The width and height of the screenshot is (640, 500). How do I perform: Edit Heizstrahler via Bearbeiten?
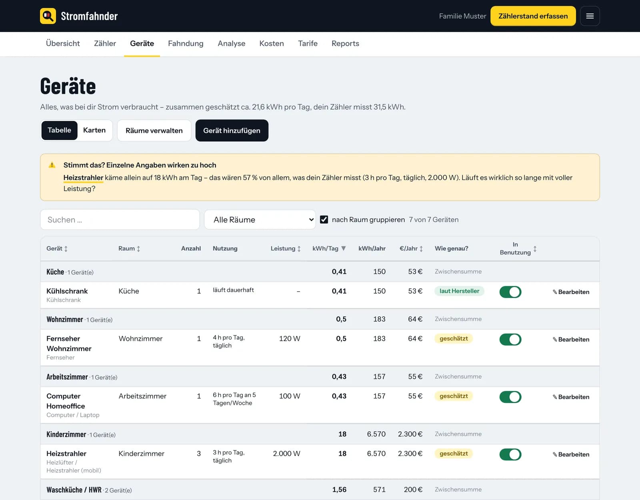571,455
